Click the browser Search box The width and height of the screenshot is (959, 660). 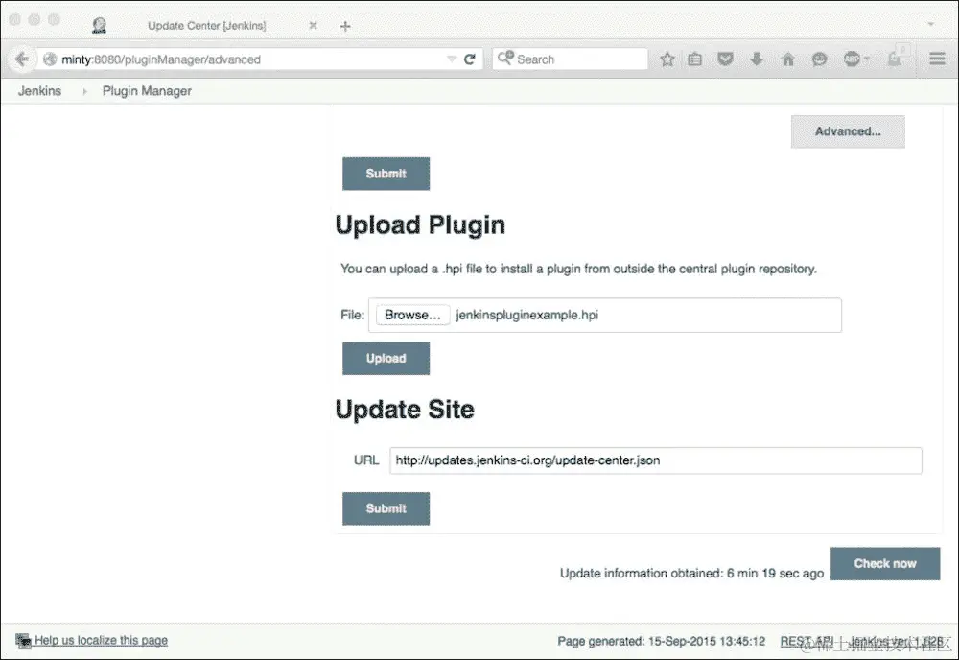[x=570, y=59]
